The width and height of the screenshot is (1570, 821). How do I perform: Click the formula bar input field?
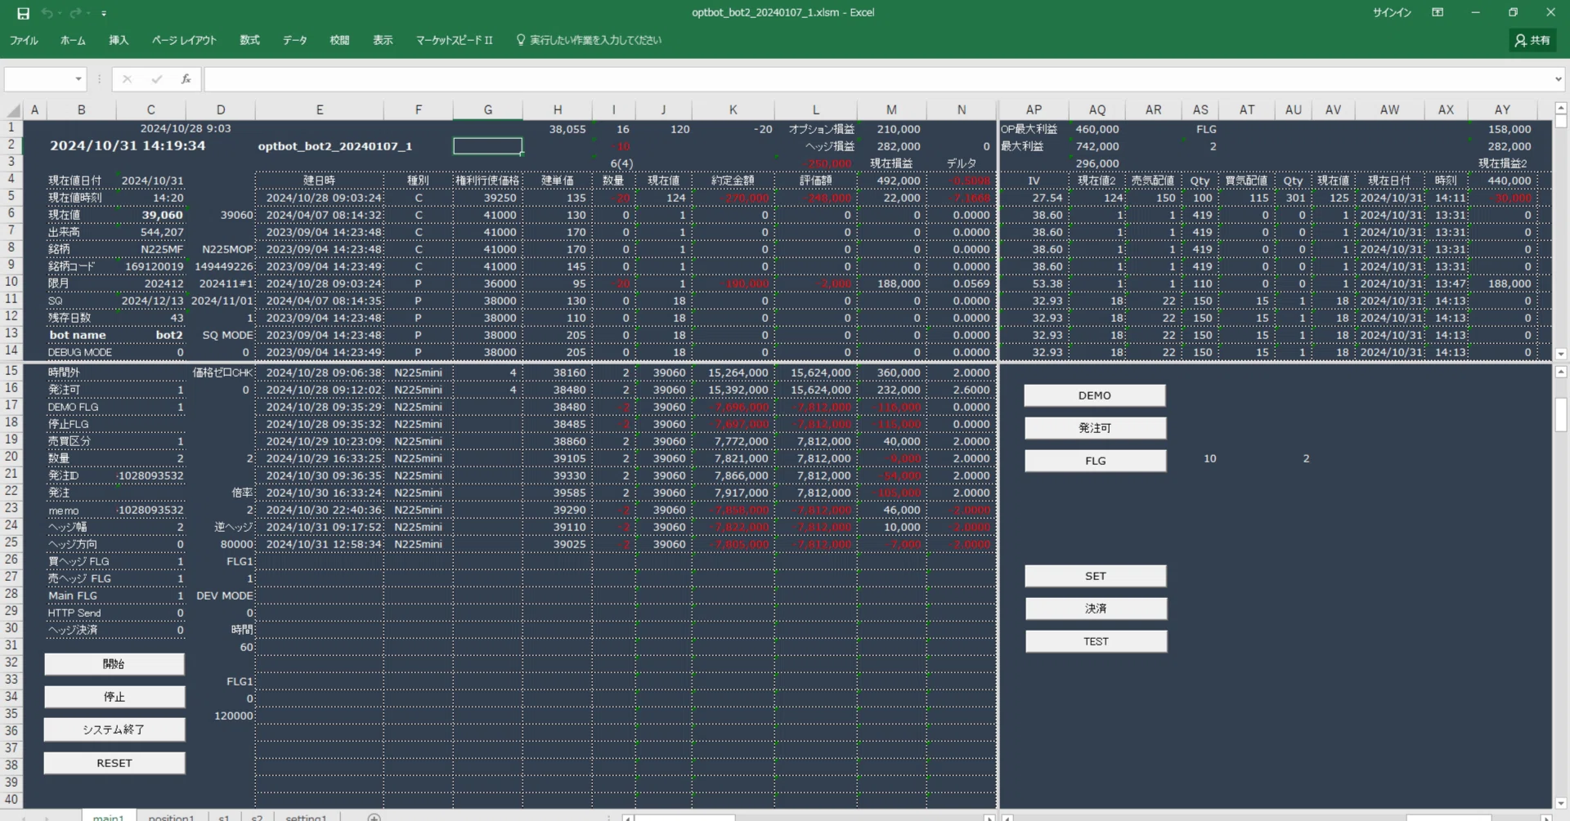point(878,79)
